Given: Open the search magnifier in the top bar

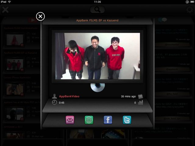Looking at the screenshot, I should [x=97, y=9].
